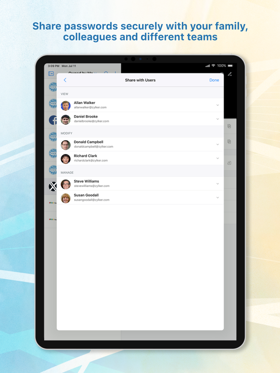Click email susangoodall@zylker.com
The image size is (280, 373).
[92, 200]
